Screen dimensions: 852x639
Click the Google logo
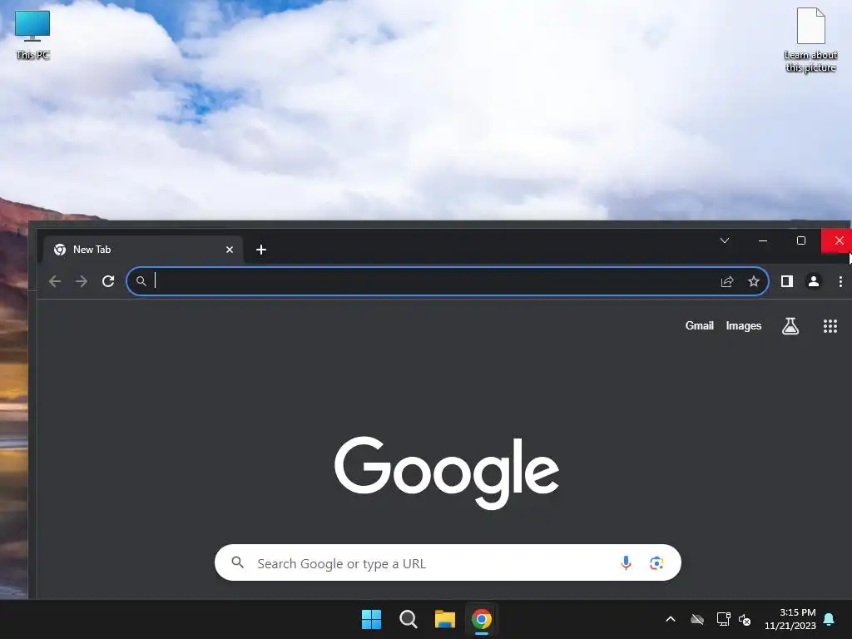pos(447,473)
